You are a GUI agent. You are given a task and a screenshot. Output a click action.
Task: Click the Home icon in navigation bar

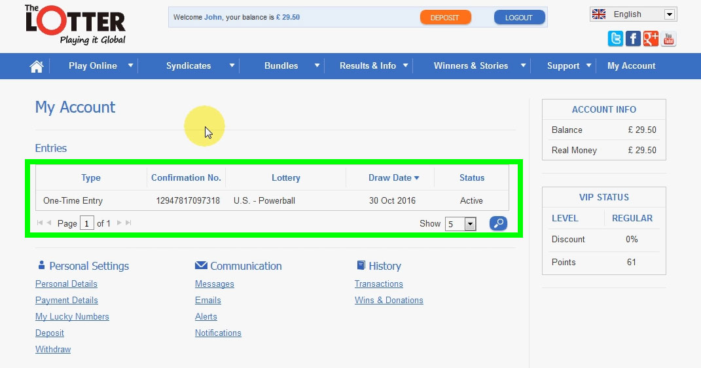(x=37, y=66)
